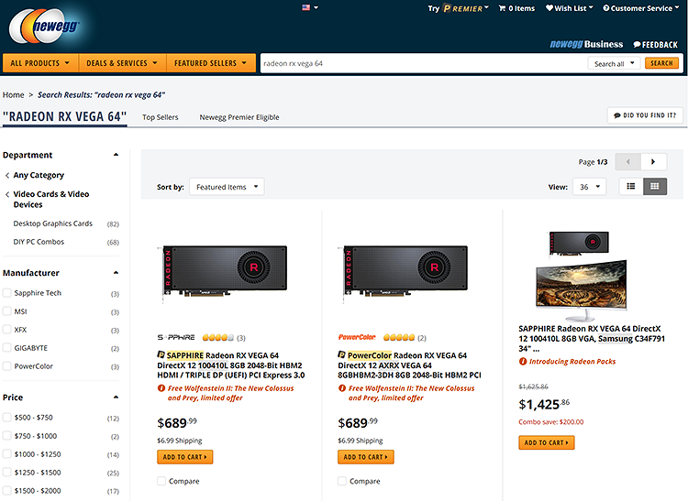Open Desktop Graphics Cards category

[x=52, y=223]
